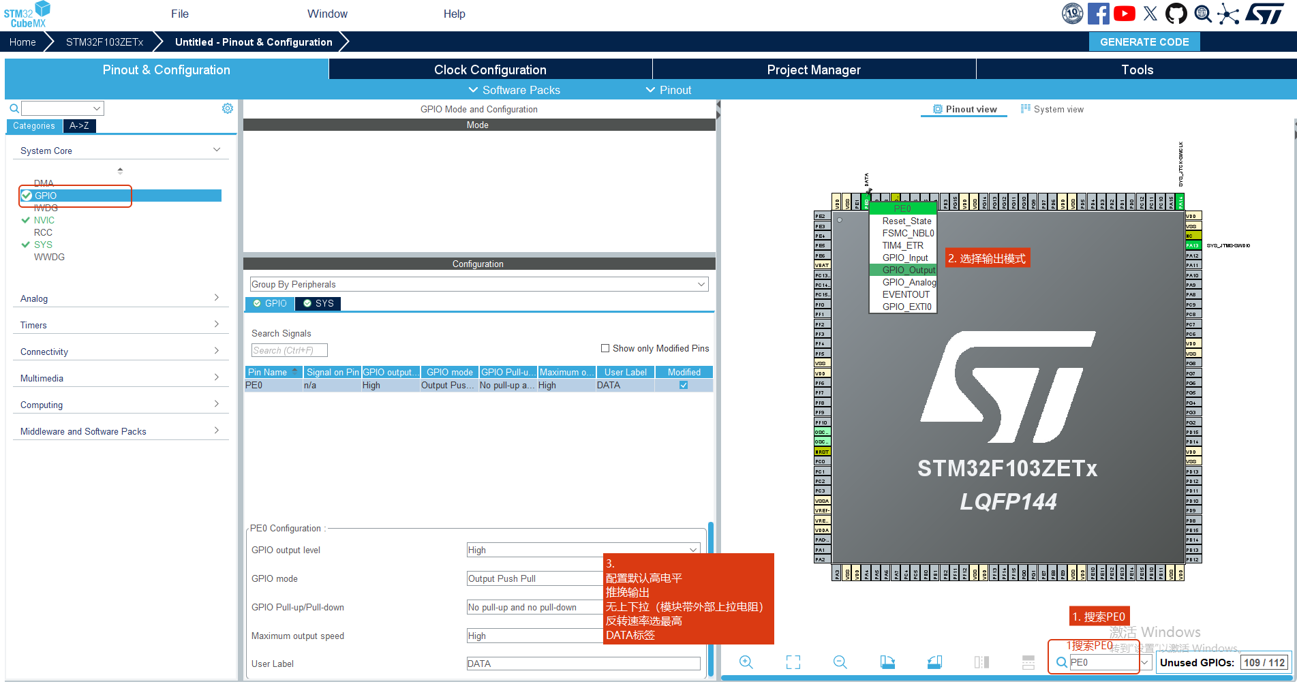Expand the Timers category

pos(217,324)
